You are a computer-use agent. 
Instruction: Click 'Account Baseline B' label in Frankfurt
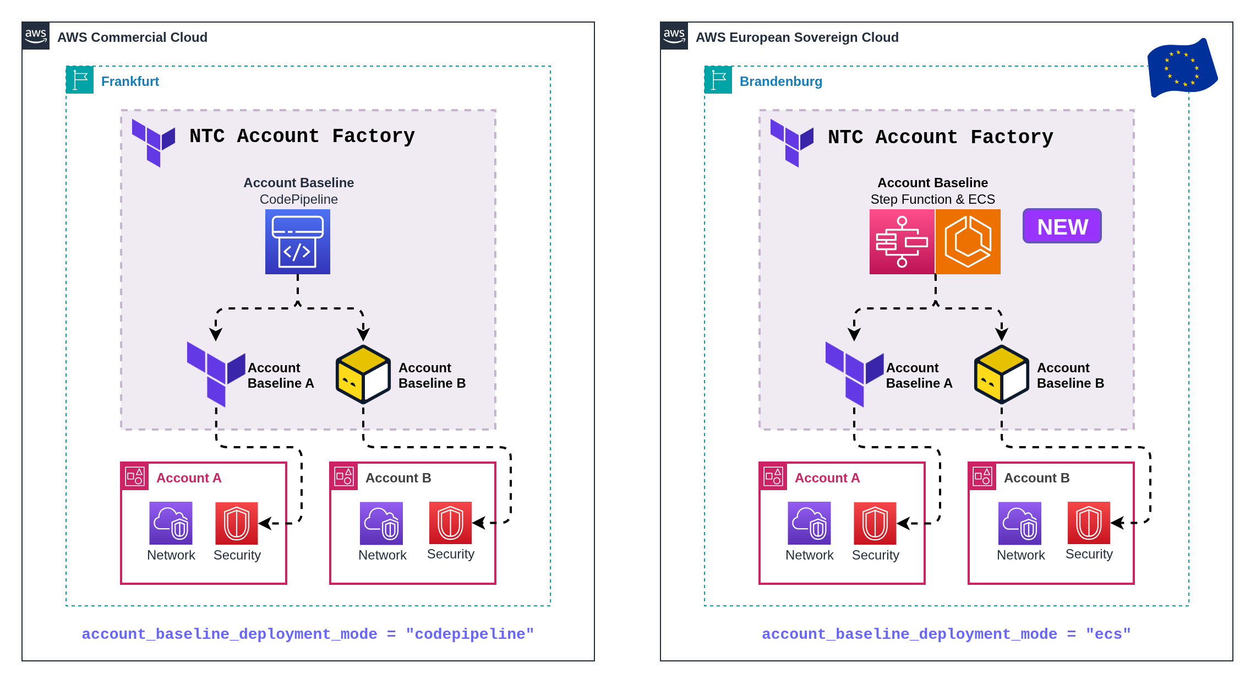pyautogui.click(x=432, y=376)
